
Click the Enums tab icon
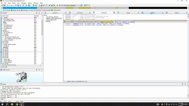pyautogui.click(x=118, y=13)
